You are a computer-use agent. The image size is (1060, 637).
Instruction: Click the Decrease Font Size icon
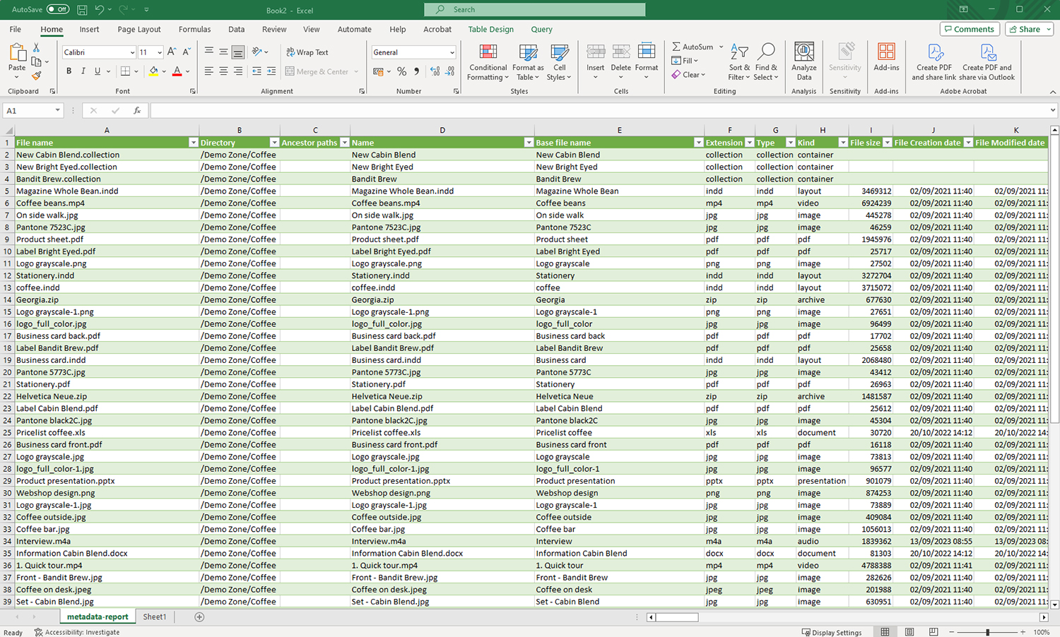(187, 52)
